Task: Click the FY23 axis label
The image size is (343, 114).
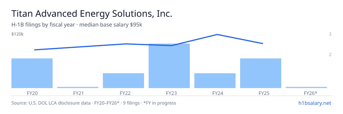Action: [169, 93]
